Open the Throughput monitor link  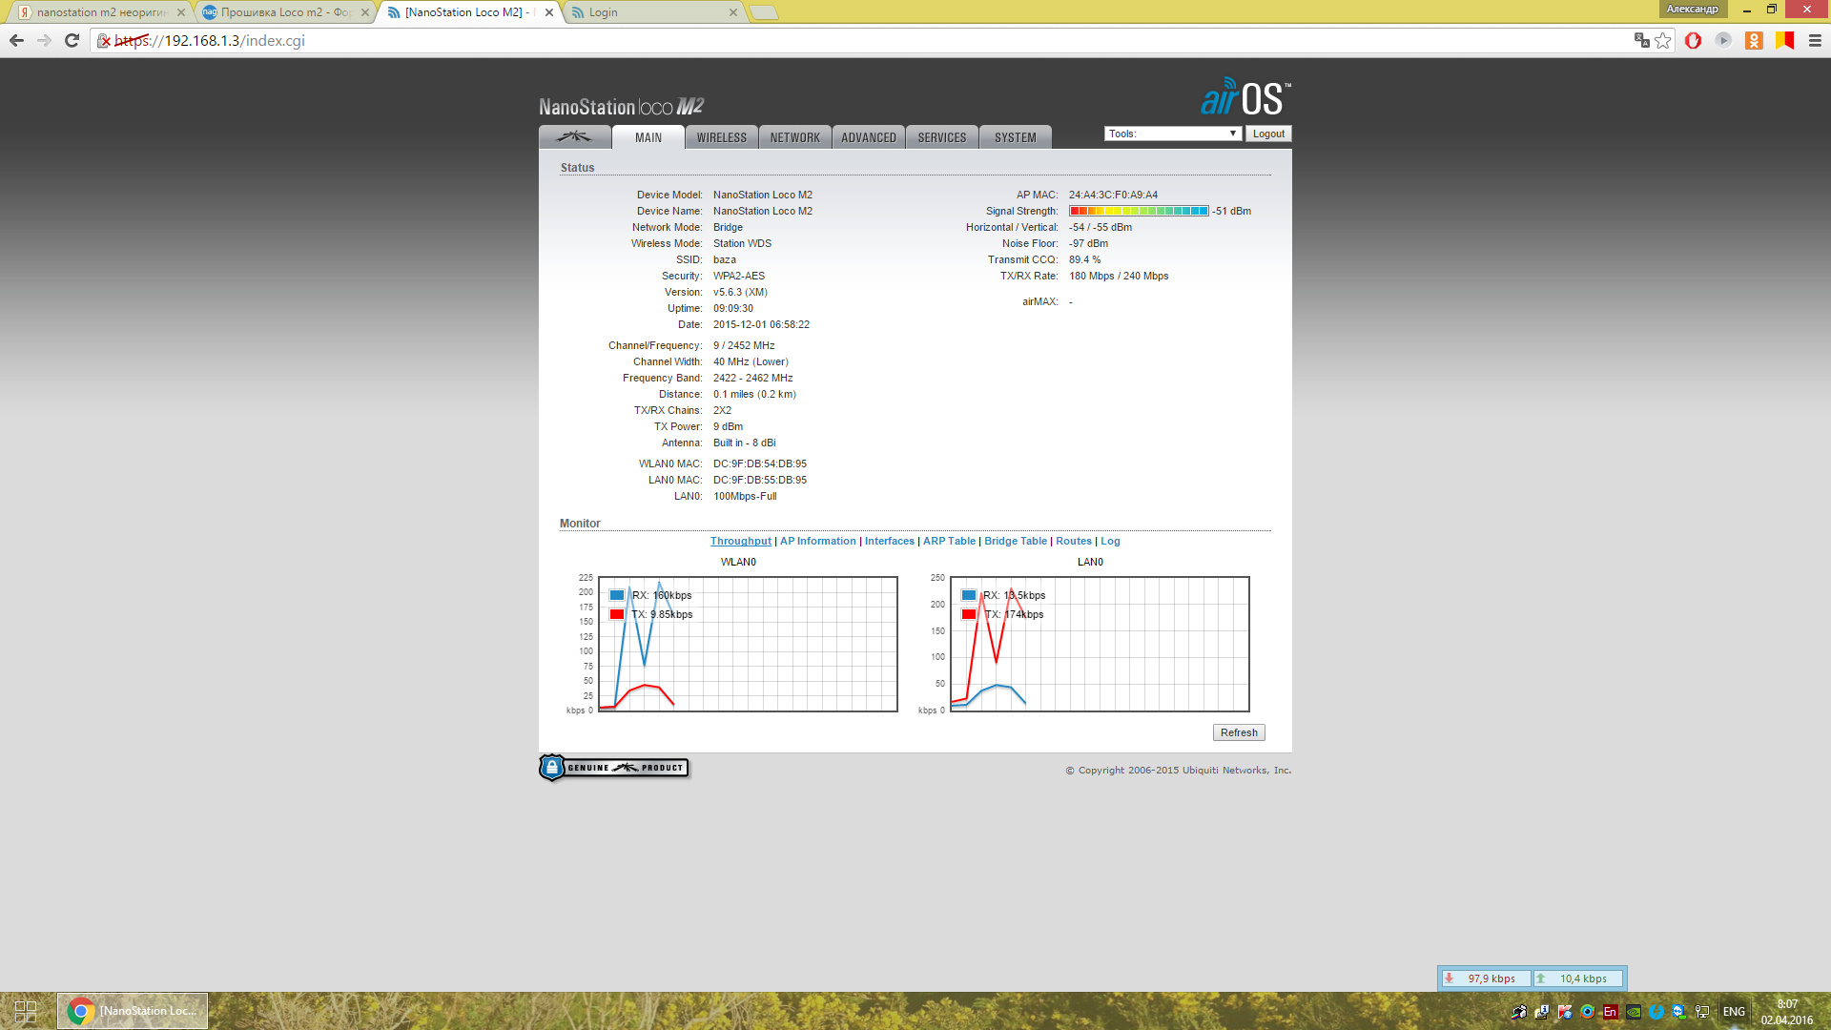741,541
